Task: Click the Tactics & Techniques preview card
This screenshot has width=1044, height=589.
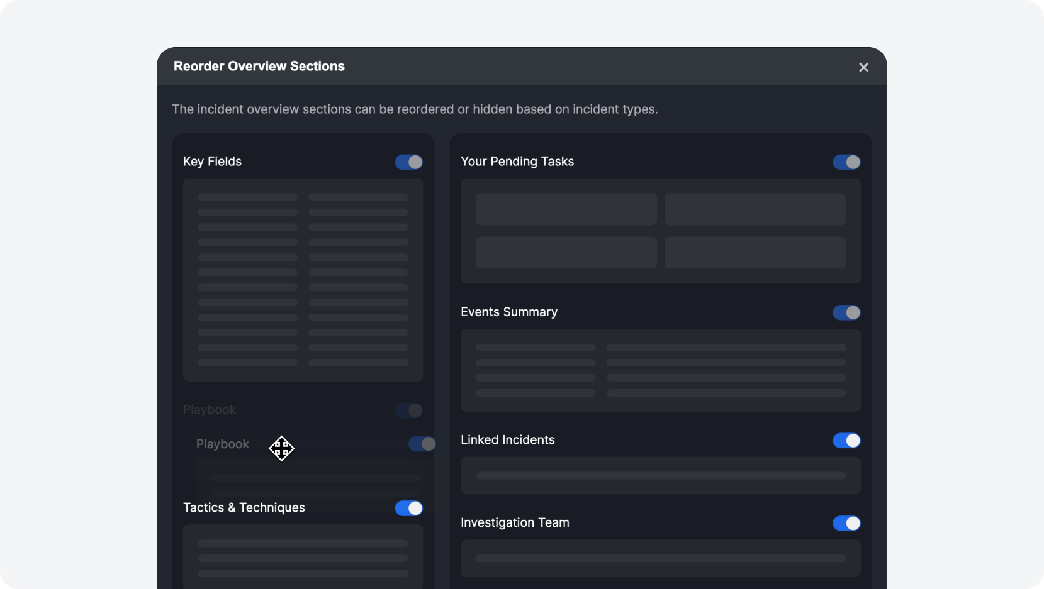Action: (303, 557)
